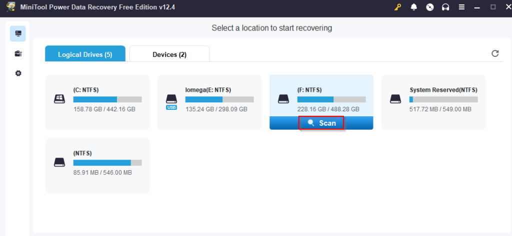Click the USB badge under Iomega drive
512x236 pixels.
pyautogui.click(x=171, y=107)
